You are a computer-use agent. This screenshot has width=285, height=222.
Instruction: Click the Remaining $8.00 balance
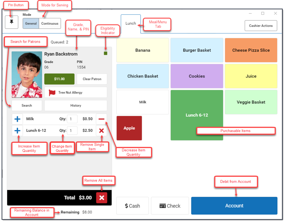pos(87,212)
